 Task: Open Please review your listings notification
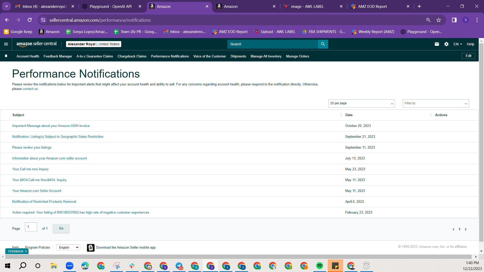point(32,147)
